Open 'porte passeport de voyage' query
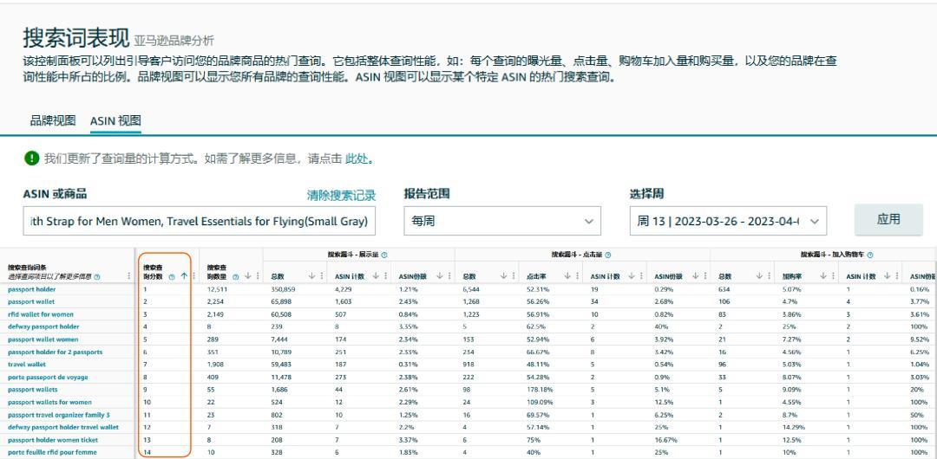The width and height of the screenshot is (937, 459). click(48, 378)
